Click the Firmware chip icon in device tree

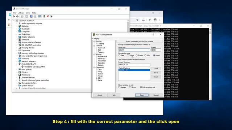click(x=20, y=39)
